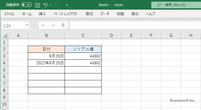Open the ファイル tab

click(x=9, y=14)
